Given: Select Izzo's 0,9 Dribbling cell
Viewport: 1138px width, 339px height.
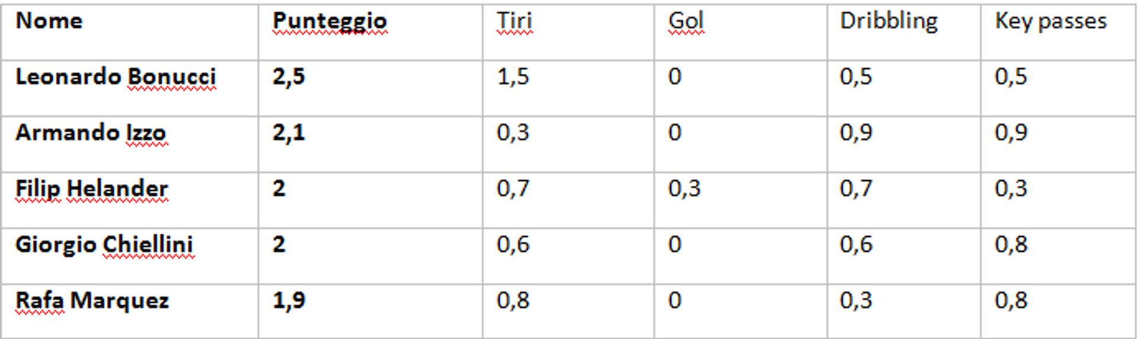Looking at the screenshot, I should coord(904,144).
